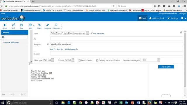Pop out the compose window icon
Image resolution: width=187 pixels, height=105 pixels.
(181, 32)
